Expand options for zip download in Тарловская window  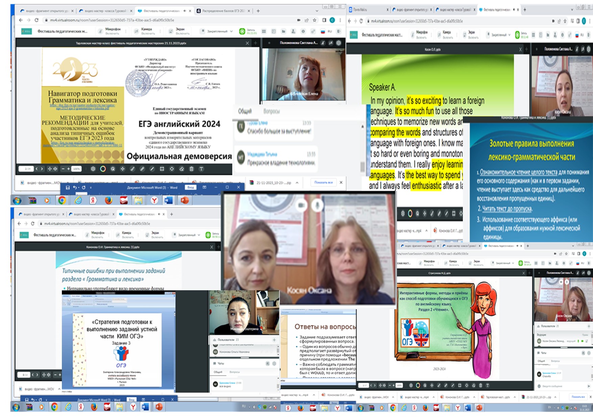pos(297,182)
